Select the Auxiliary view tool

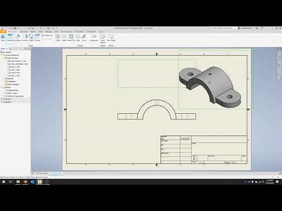pyautogui.click(x=18, y=38)
